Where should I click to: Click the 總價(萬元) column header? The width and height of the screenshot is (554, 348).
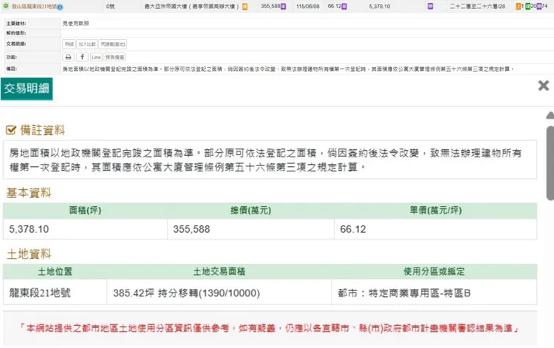pos(251,211)
